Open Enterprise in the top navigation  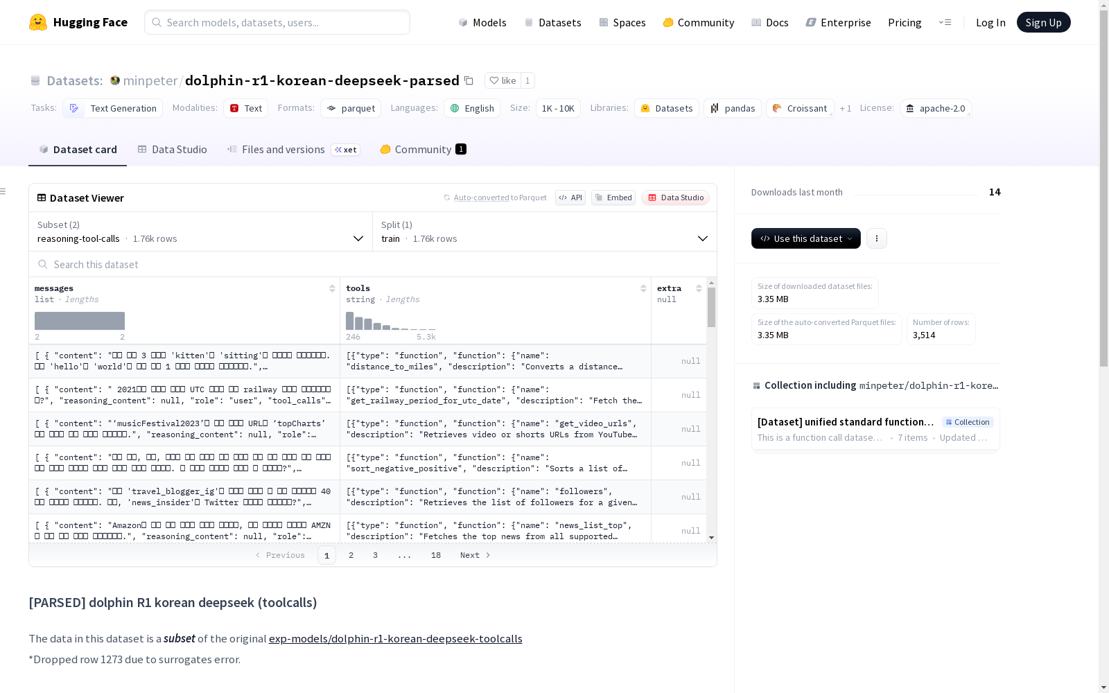[839, 22]
